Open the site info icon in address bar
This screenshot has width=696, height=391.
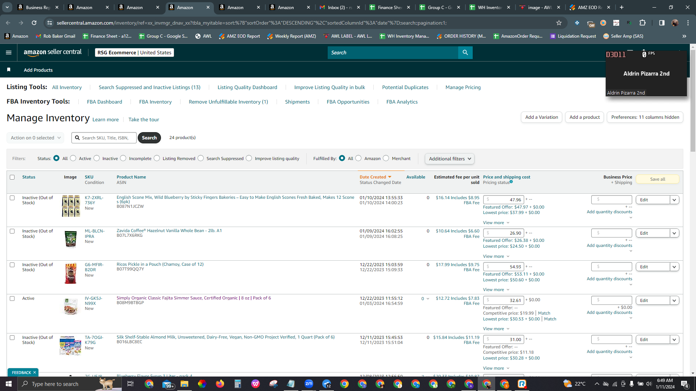(x=50, y=23)
